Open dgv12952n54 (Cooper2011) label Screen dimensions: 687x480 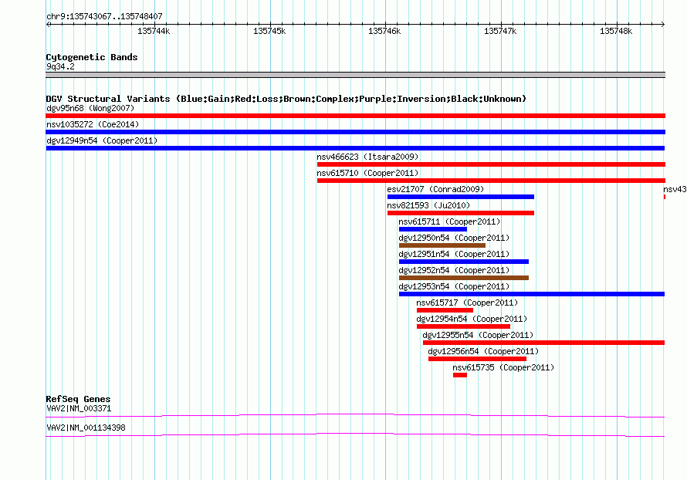click(454, 270)
